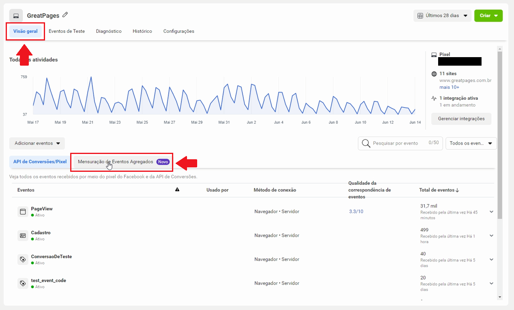
Task: Click the Total de eventos column header
Action: coord(437,190)
